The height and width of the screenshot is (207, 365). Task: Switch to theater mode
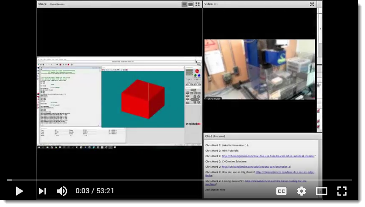pyautogui.click(x=322, y=191)
